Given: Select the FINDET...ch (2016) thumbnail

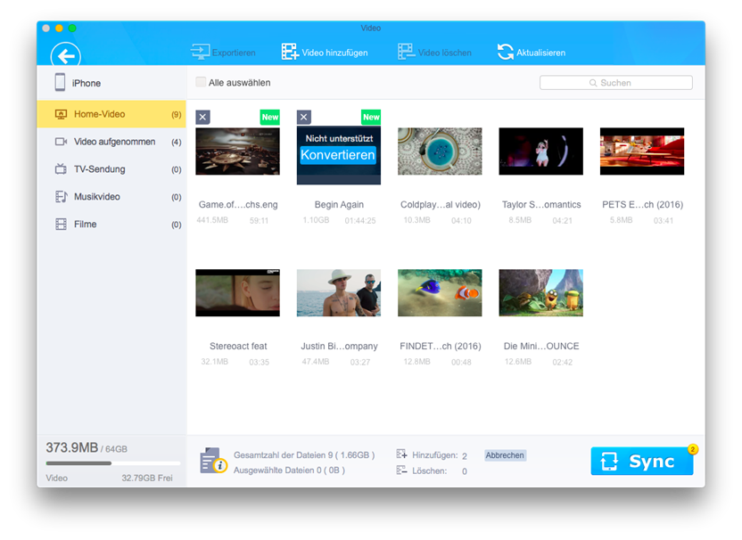Looking at the screenshot, I should tap(440, 292).
